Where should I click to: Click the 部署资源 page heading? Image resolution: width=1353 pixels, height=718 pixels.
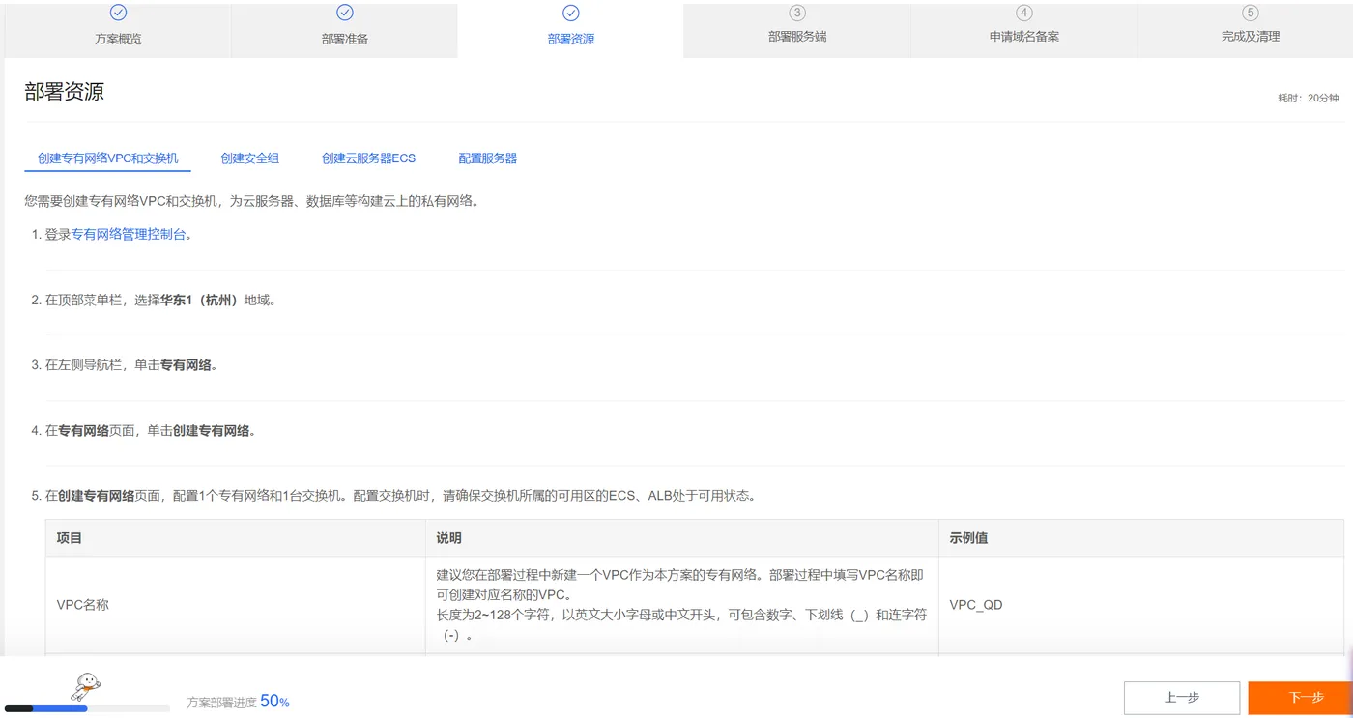pyautogui.click(x=64, y=92)
